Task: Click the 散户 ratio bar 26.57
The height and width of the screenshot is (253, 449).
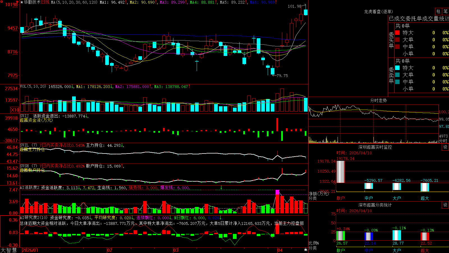Action: tap(340, 236)
